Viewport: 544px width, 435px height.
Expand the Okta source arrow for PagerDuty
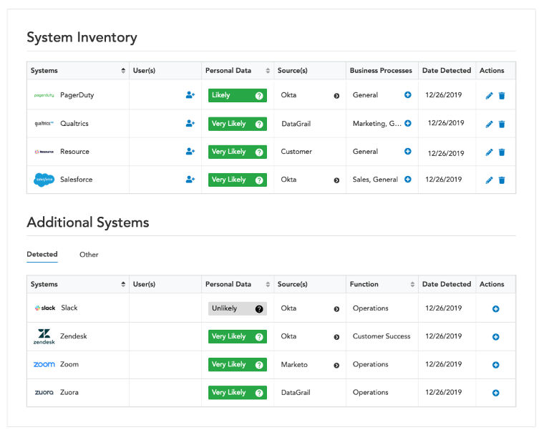point(336,96)
